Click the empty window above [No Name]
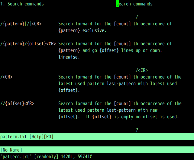Image resolution: width=194 pixels, height=160 pixels. (97, 143)
